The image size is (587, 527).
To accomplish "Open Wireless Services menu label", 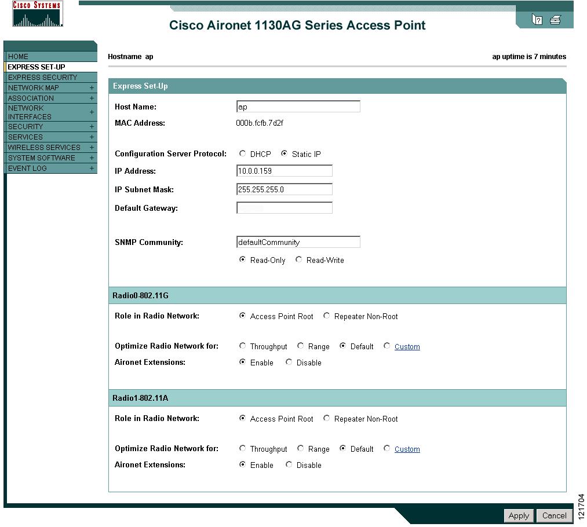I will tap(44, 148).
